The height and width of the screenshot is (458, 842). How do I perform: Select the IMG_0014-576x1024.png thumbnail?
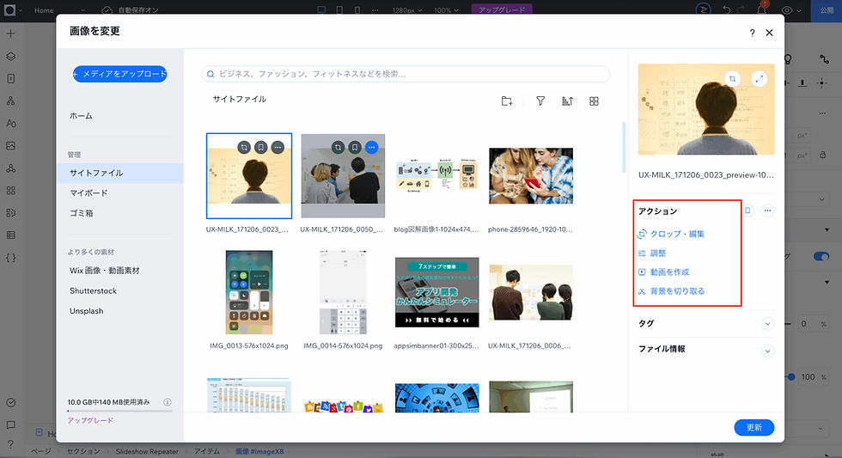pos(343,293)
